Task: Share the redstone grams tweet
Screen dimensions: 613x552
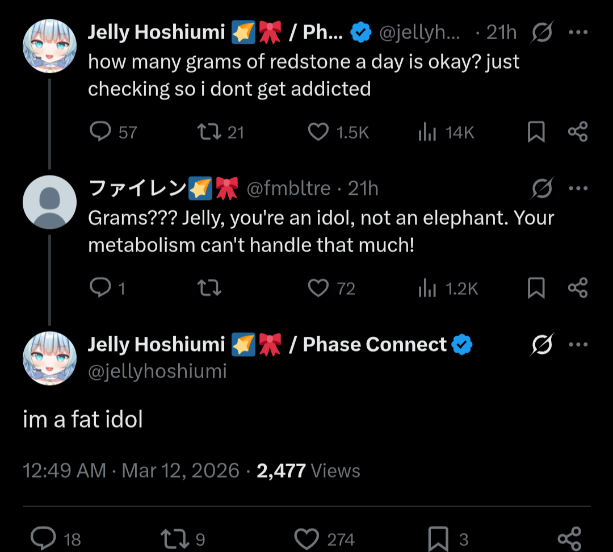Action: (x=578, y=132)
